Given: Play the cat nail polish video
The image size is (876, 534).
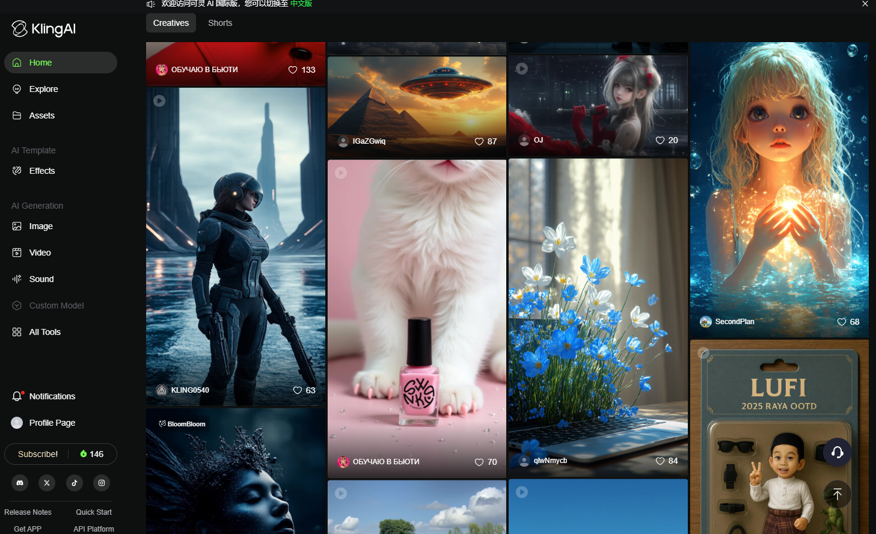Looking at the screenshot, I should (341, 173).
